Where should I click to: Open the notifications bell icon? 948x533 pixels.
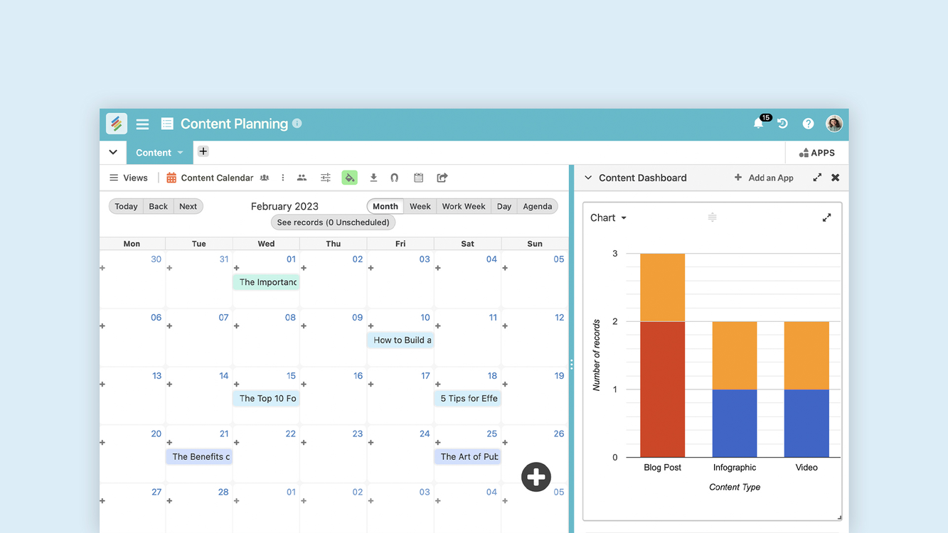tap(758, 124)
